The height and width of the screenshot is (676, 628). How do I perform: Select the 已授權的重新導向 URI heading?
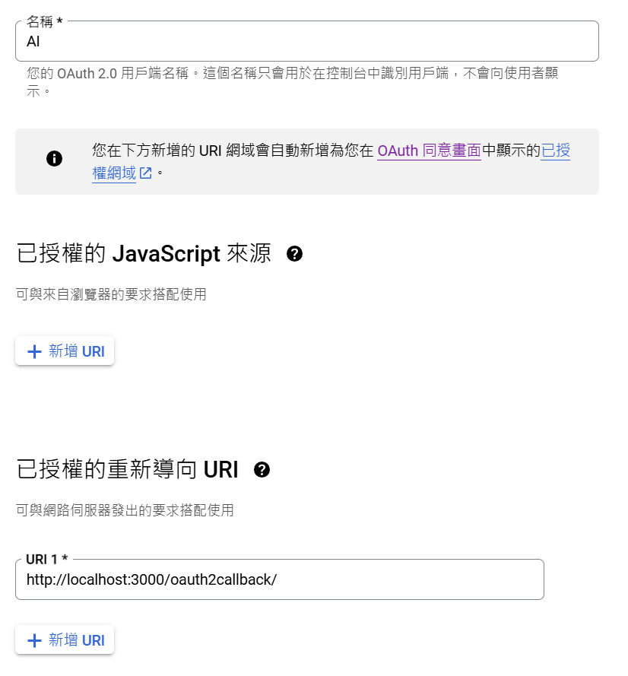click(x=128, y=469)
